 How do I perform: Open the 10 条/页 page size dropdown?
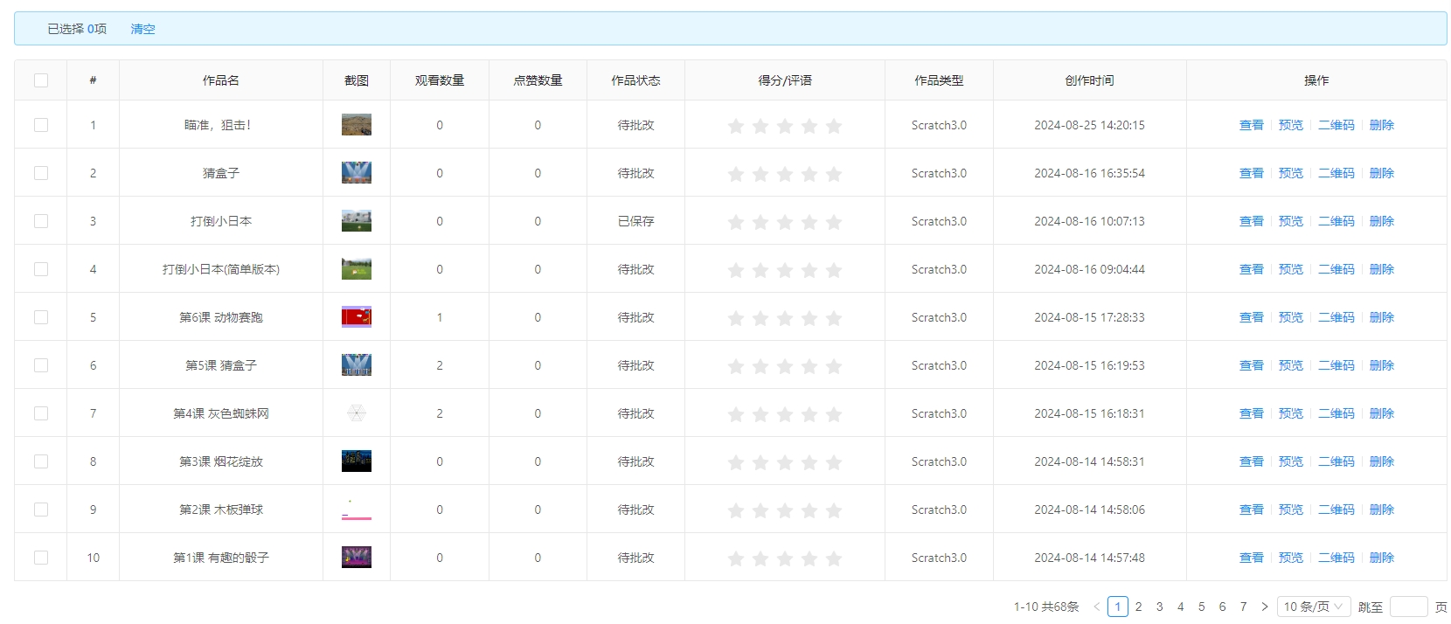point(1313,607)
